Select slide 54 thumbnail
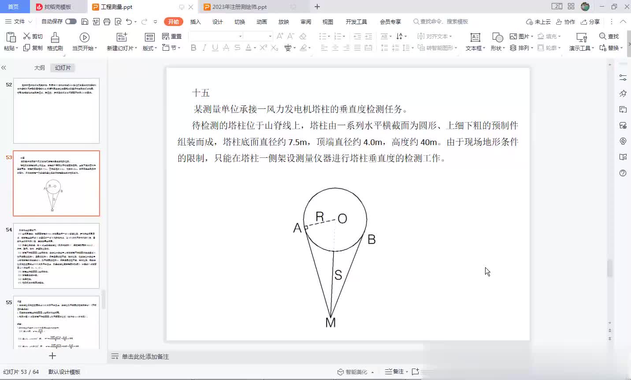 pos(56,256)
